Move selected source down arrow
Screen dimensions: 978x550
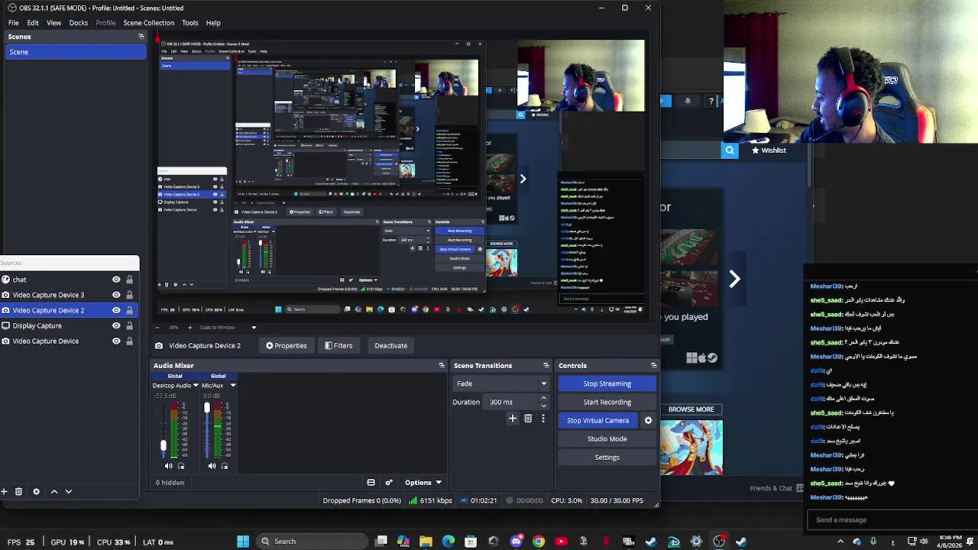point(68,492)
